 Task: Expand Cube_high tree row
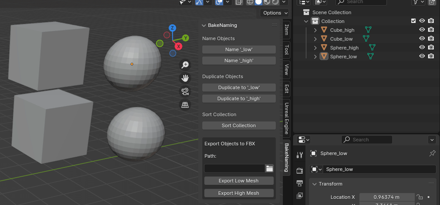pyautogui.click(x=315, y=30)
